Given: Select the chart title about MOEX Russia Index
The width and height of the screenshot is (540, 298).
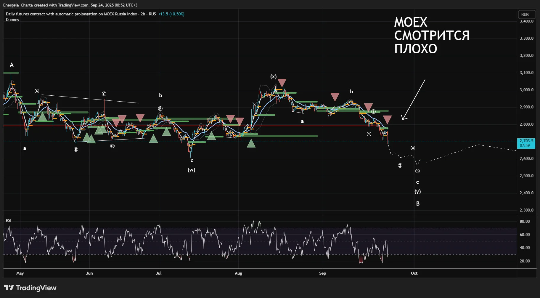Looking at the screenshot, I should click(x=81, y=14).
